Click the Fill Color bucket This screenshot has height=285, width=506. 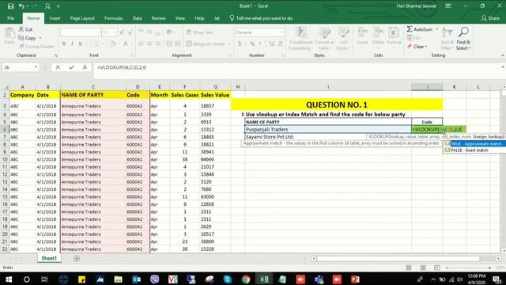click(x=112, y=44)
